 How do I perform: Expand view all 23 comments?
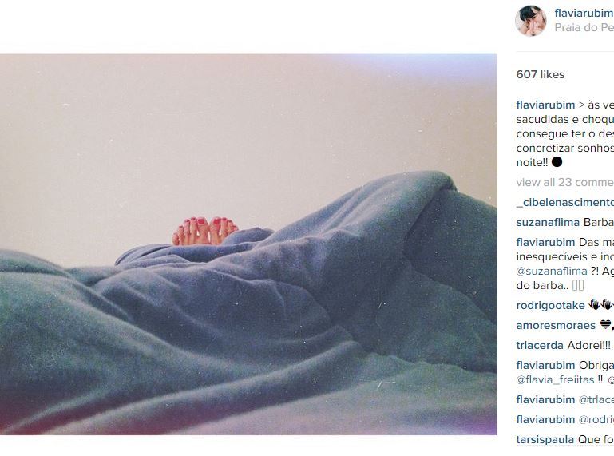pos(565,182)
